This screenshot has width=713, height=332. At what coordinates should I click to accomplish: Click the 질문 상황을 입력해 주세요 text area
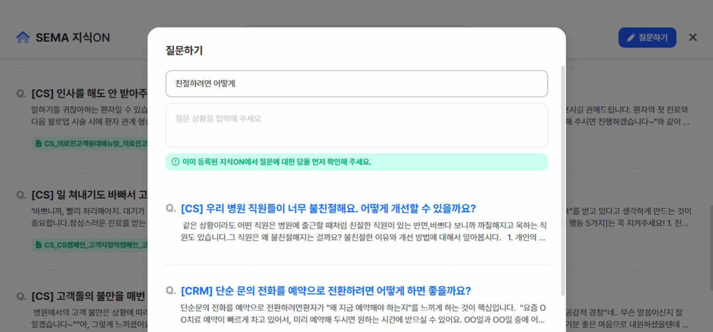click(x=356, y=125)
